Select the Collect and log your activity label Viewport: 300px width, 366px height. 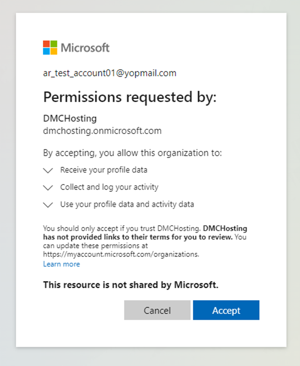(109, 187)
